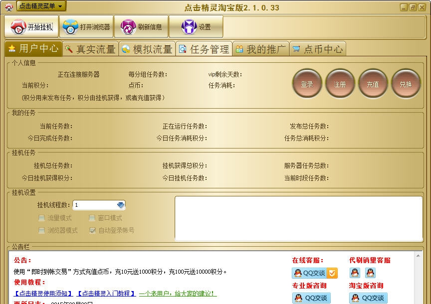The height and width of the screenshot is (304, 431).
Task: Click the 在线客服 QQ交谈 icon
Action: click(311, 273)
